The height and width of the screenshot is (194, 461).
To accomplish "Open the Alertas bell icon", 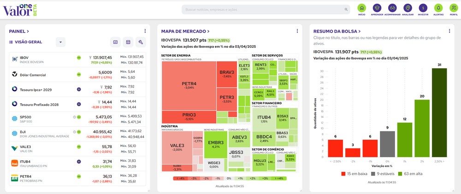I will click(438, 8).
